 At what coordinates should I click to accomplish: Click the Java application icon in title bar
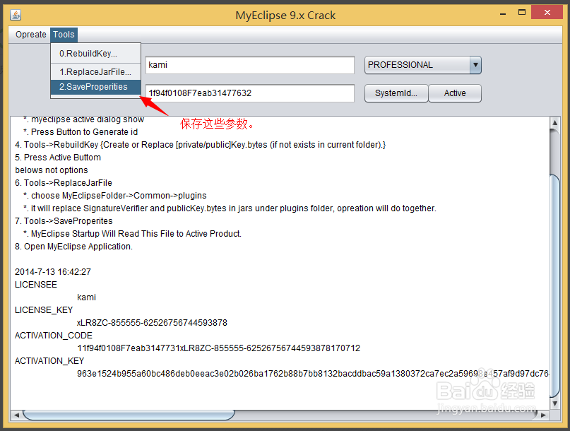(16, 15)
